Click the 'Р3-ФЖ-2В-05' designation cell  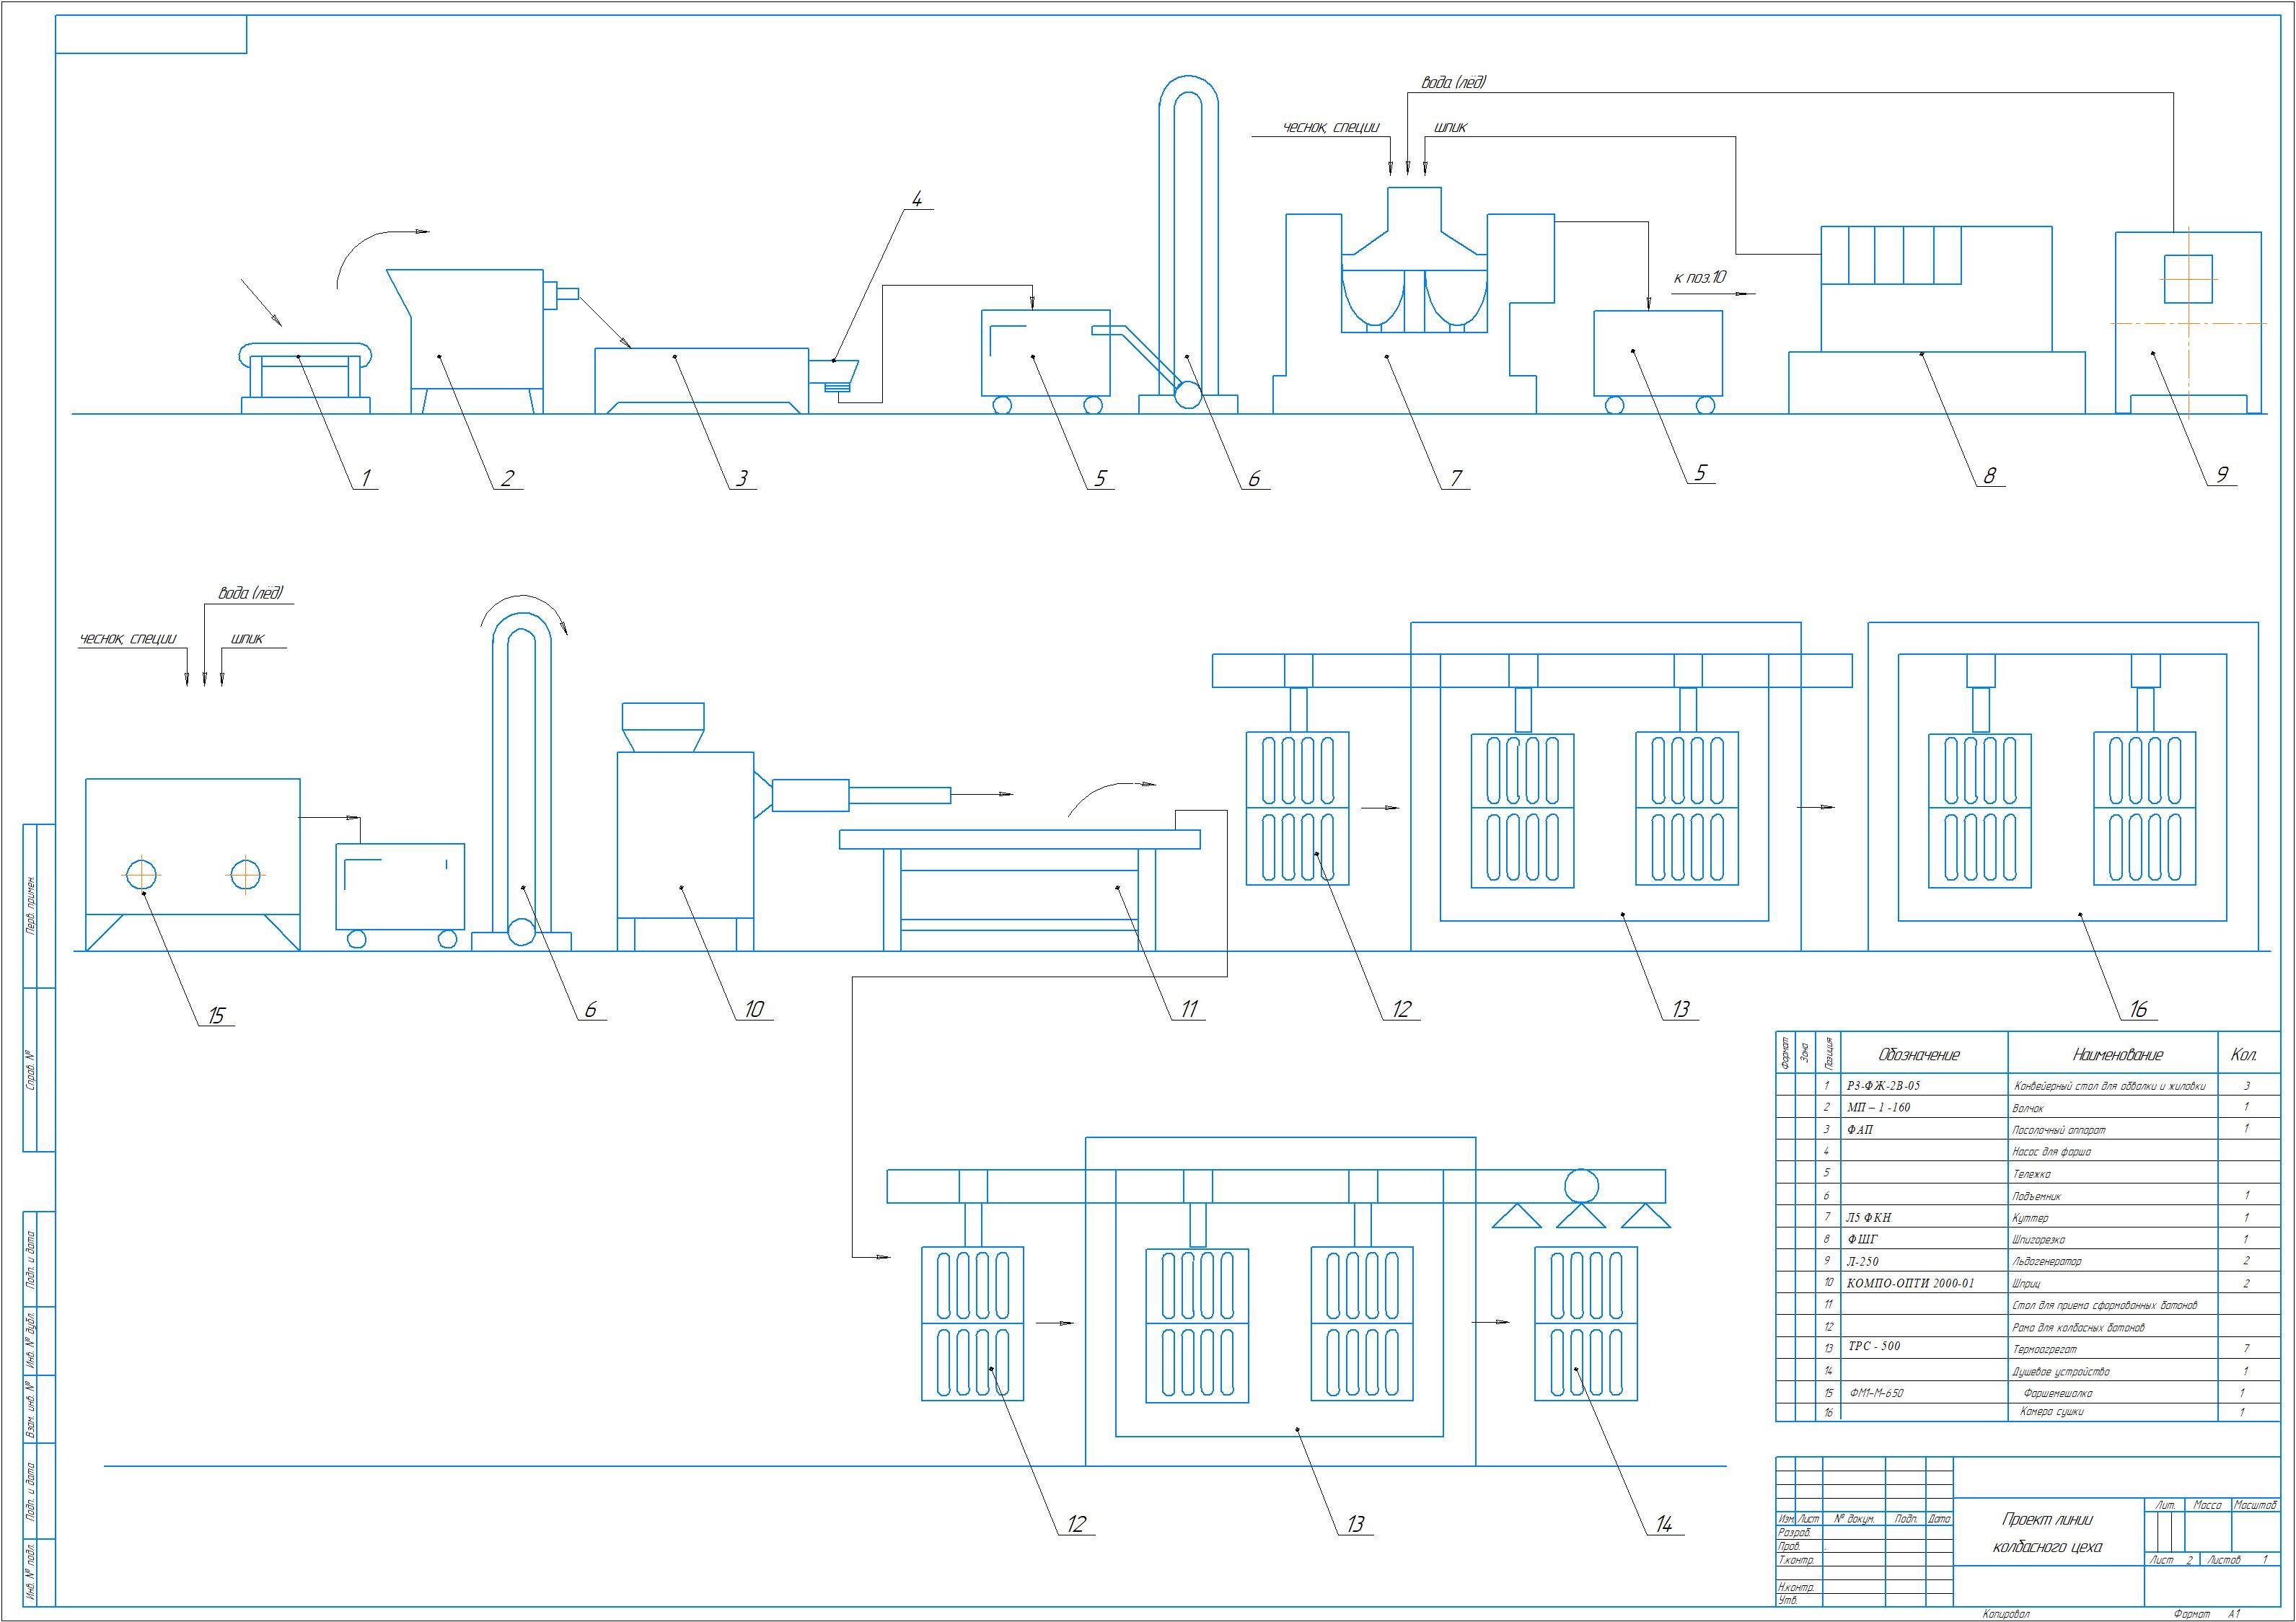tap(1883, 1085)
